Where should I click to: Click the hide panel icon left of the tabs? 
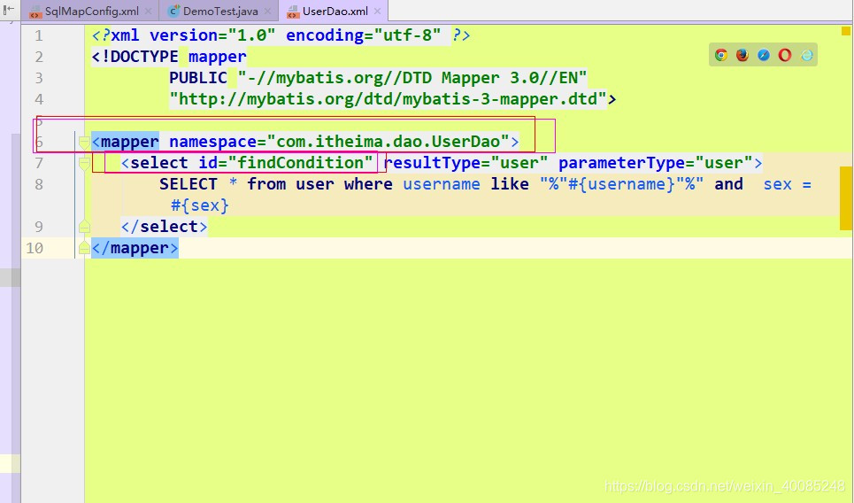(x=8, y=9)
